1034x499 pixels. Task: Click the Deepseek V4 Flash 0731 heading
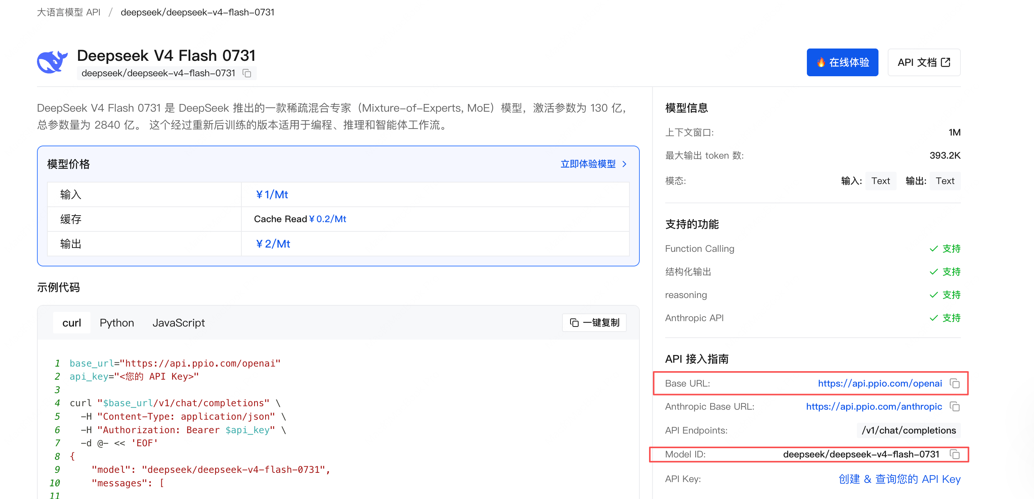(x=166, y=55)
